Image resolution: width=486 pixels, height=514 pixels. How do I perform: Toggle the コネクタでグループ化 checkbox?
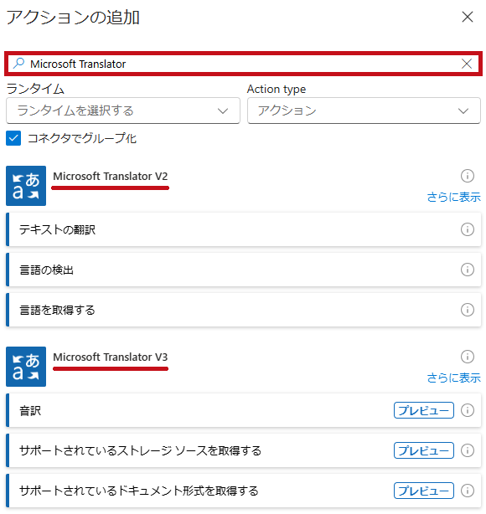coord(13,138)
